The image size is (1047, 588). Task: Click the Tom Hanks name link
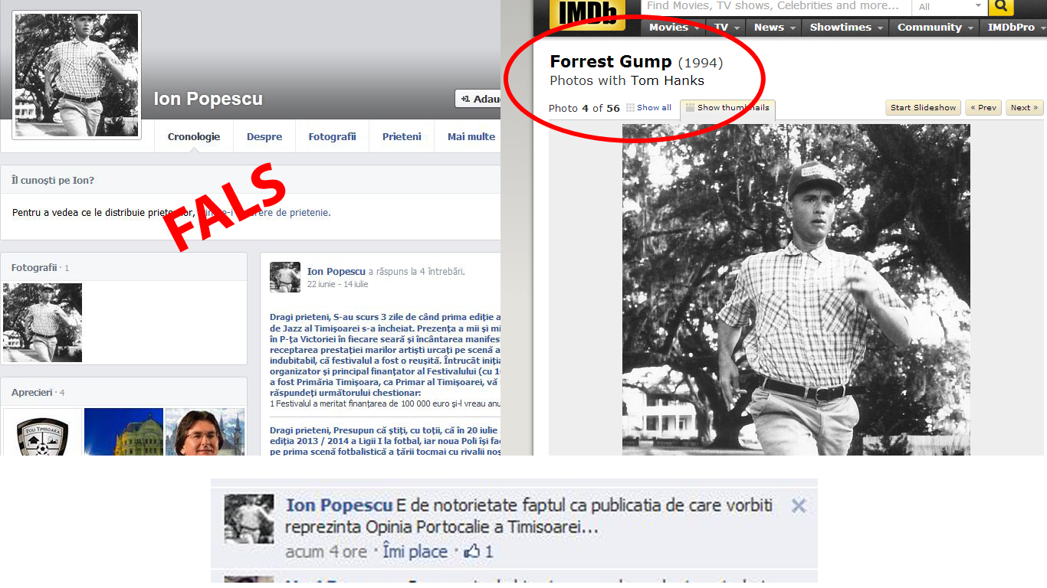(667, 80)
